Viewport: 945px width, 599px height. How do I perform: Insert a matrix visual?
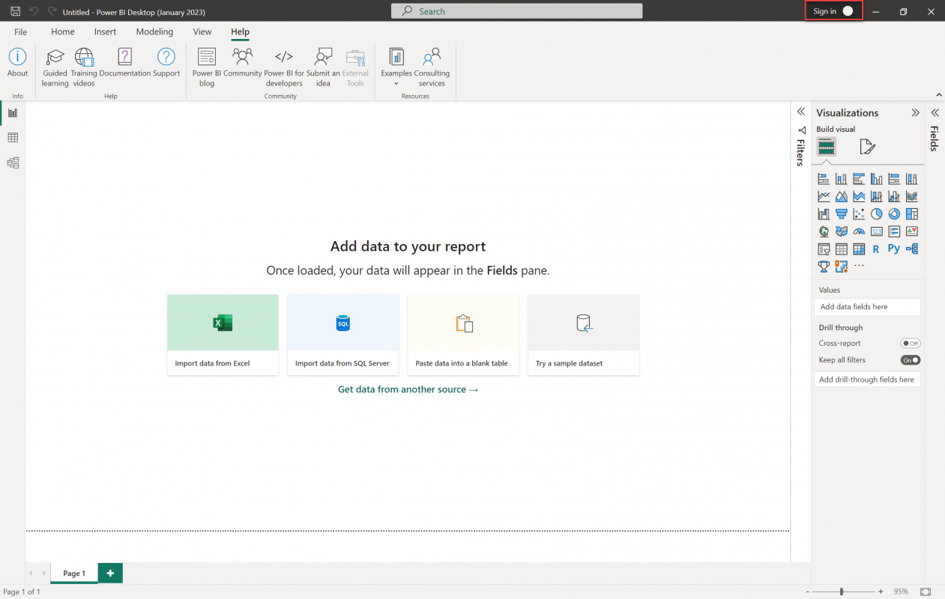coord(859,249)
